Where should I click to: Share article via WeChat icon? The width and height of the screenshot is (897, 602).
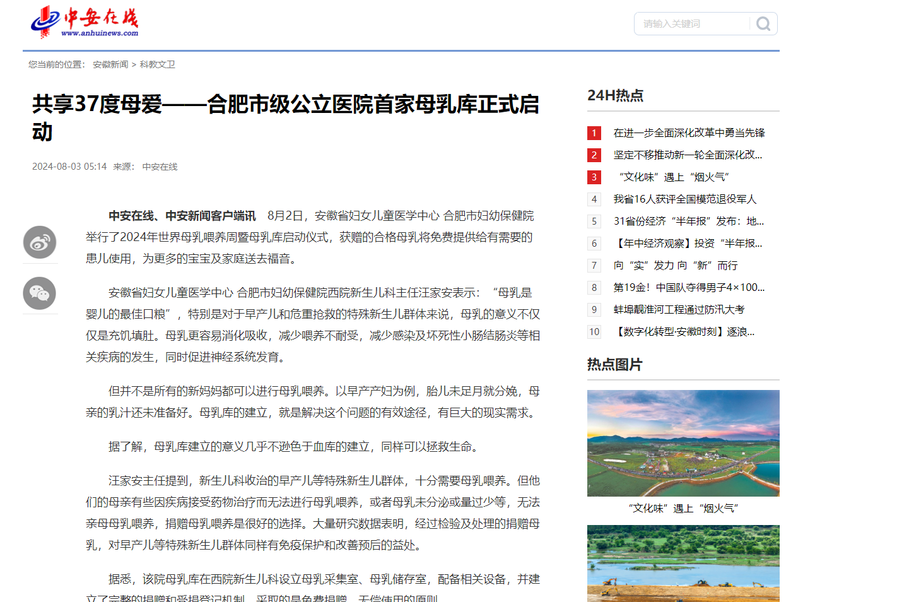click(40, 293)
